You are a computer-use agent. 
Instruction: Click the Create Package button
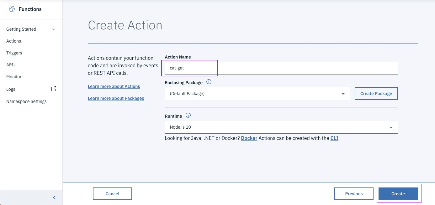coord(376,94)
